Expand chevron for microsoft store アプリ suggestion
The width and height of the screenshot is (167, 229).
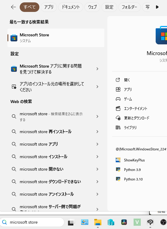[98, 144]
